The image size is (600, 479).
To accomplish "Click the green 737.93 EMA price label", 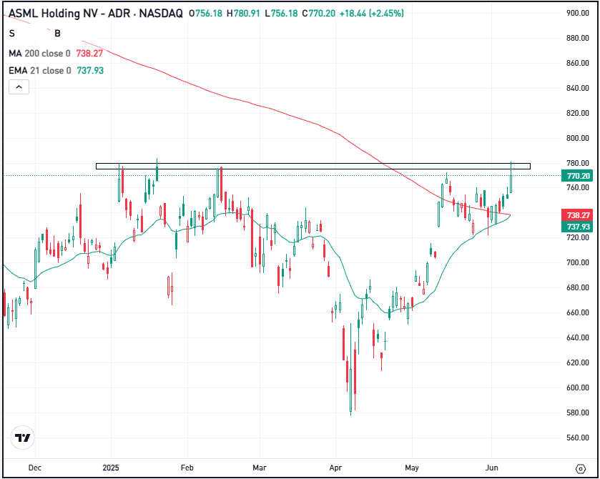I will tap(577, 227).
